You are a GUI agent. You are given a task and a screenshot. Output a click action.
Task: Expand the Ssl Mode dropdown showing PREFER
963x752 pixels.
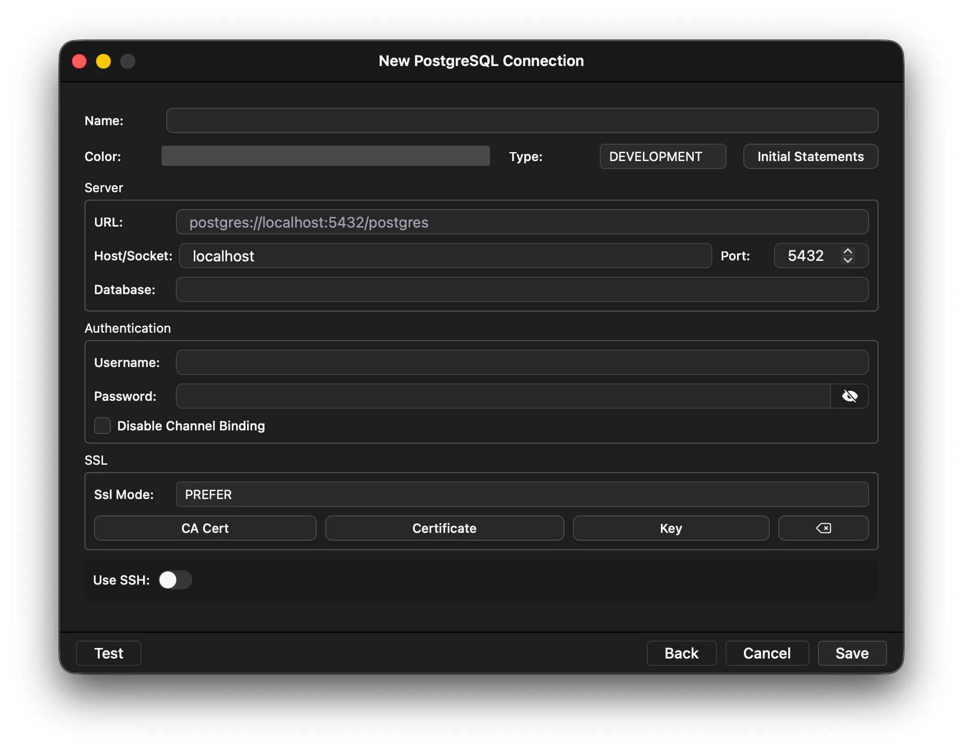click(x=522, y=494)
